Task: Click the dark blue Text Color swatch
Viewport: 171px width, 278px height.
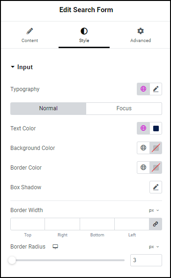Action: (156, 128)
